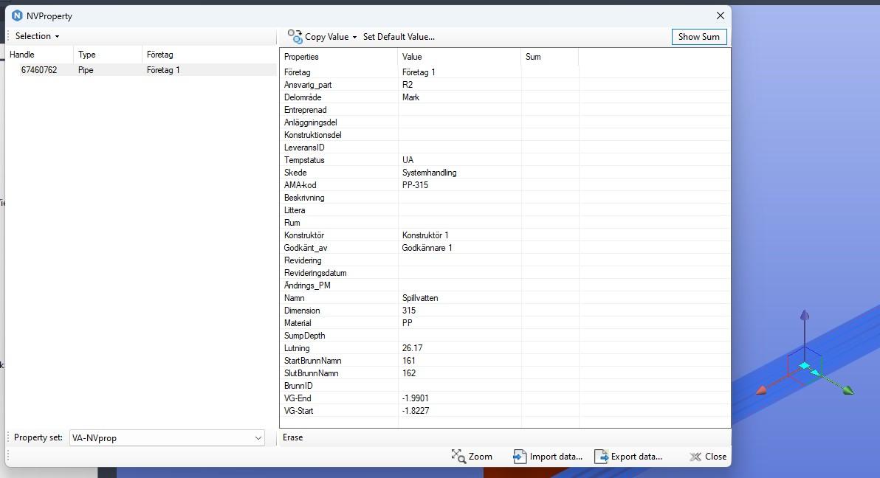Click Import data... button
The height and width of the screenshot is (478, 880).
(x=548, y=457)
